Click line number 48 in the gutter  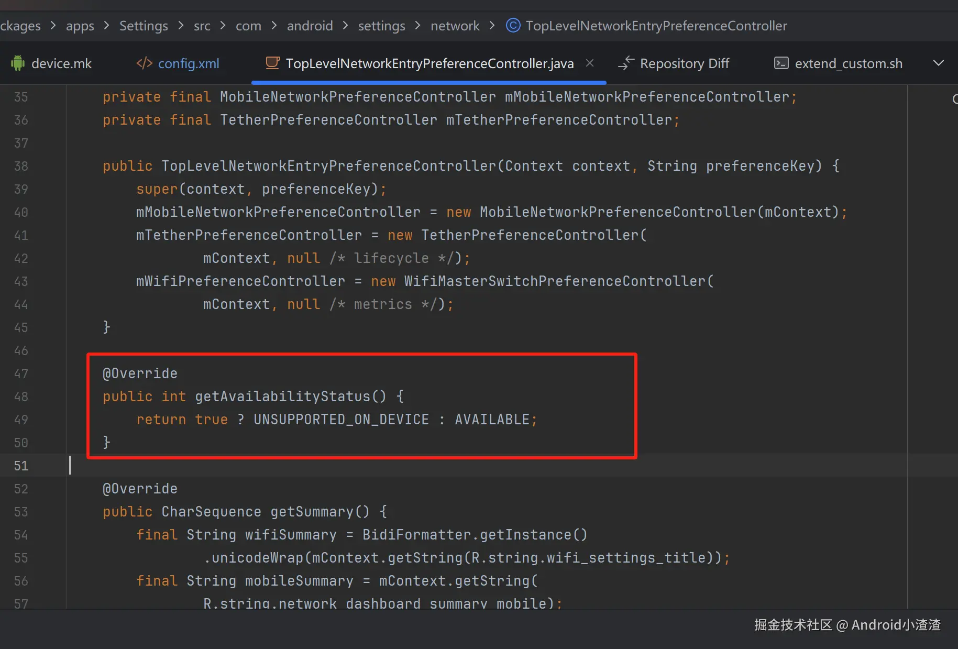coord(21,397)
